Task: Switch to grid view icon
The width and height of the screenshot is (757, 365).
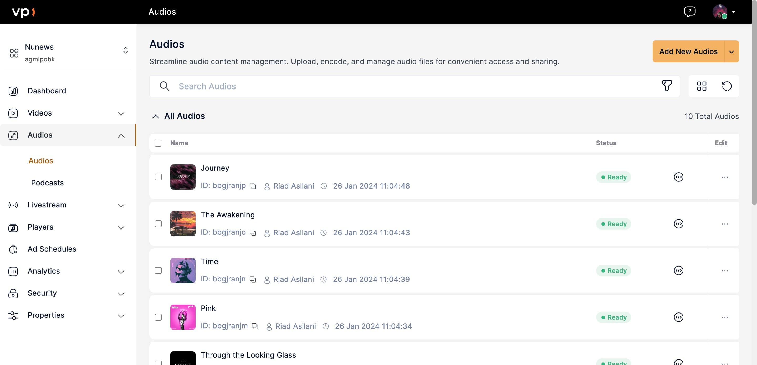Action: 702,86
